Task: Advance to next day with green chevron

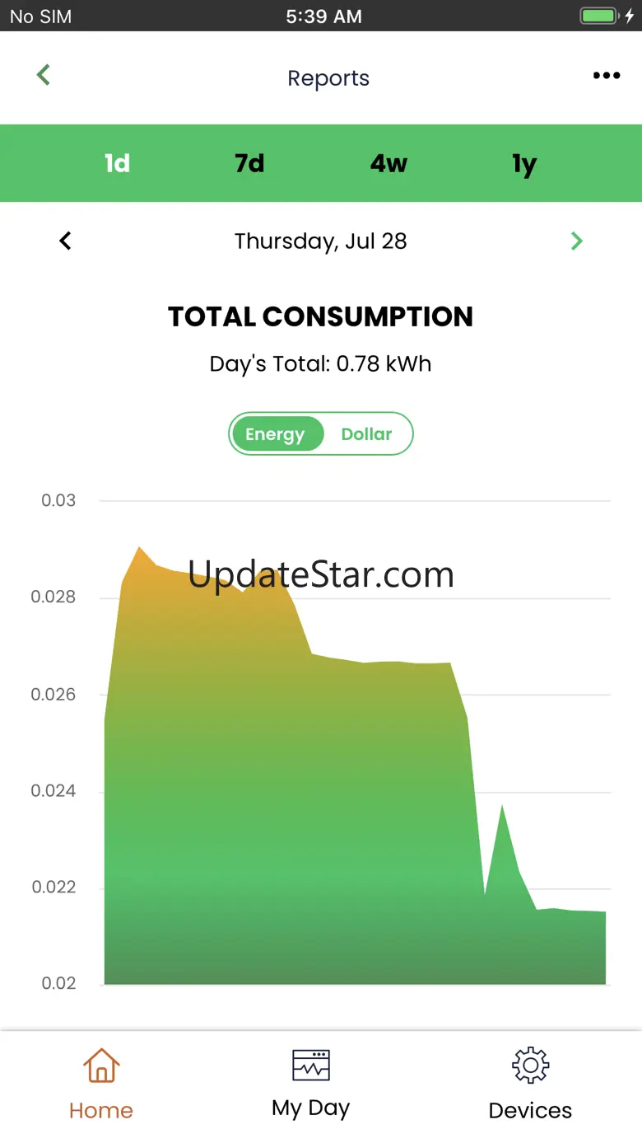Action: point(577,241)
